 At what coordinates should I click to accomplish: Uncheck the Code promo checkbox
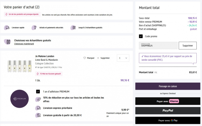click(141, 36)
